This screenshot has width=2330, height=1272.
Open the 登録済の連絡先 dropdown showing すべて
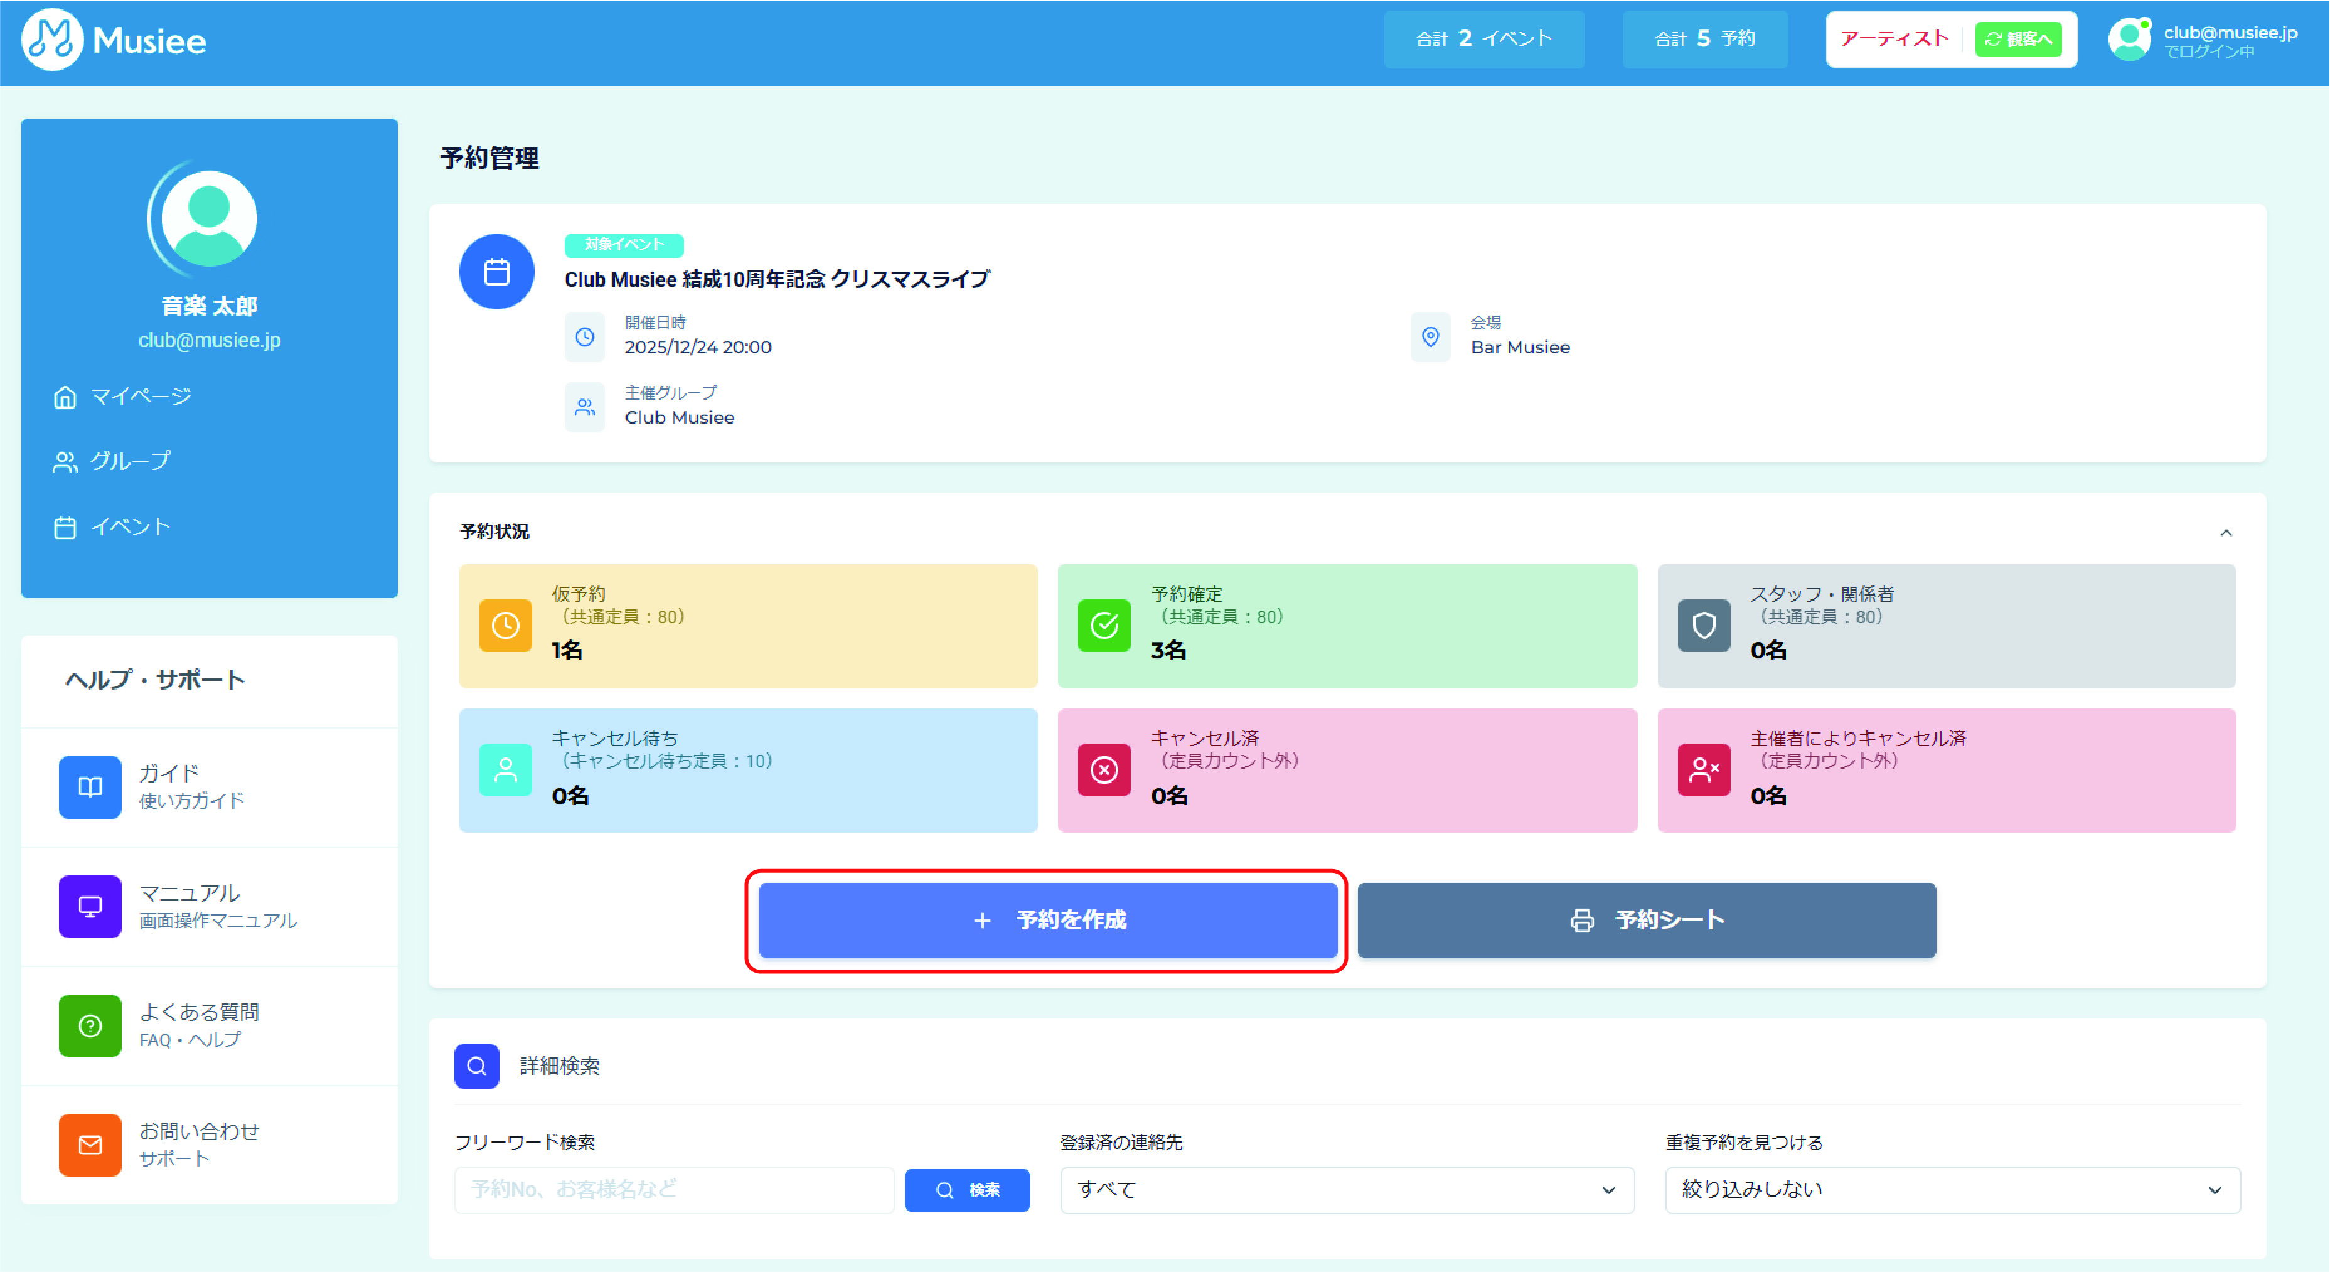(x=1346, y=1190)
